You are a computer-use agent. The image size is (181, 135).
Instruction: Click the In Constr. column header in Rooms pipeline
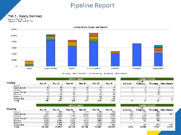[127, 110]
